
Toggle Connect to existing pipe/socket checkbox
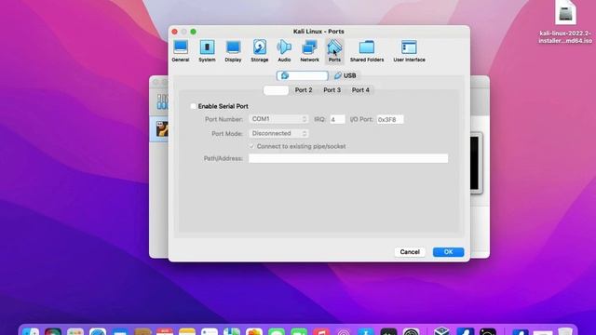pyautogui.click(x=251, y=146)
